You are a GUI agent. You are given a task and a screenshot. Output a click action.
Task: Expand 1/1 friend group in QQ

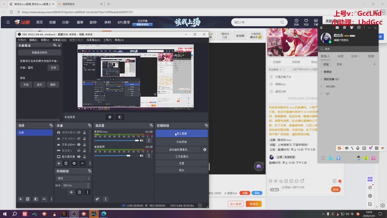(x=321, y=94)
